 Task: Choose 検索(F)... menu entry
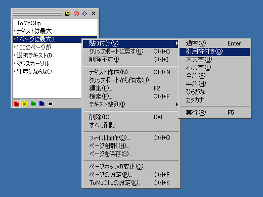[x=130, y=96]
